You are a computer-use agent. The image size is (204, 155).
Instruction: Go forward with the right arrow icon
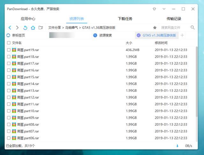[17, 28]
